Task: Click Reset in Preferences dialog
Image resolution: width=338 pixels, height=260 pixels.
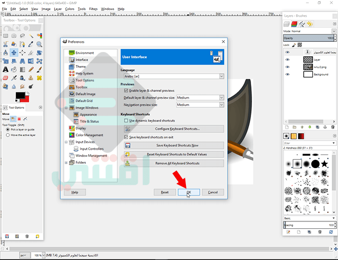Action: pyautogui.click(x=165, y=192)
